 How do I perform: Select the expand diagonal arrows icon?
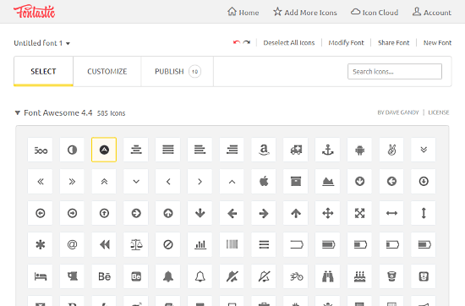[x=359, y=213]
